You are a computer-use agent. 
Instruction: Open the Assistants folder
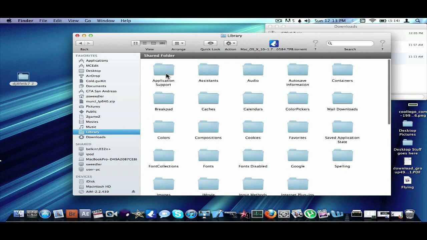click(x=208, y=73)
